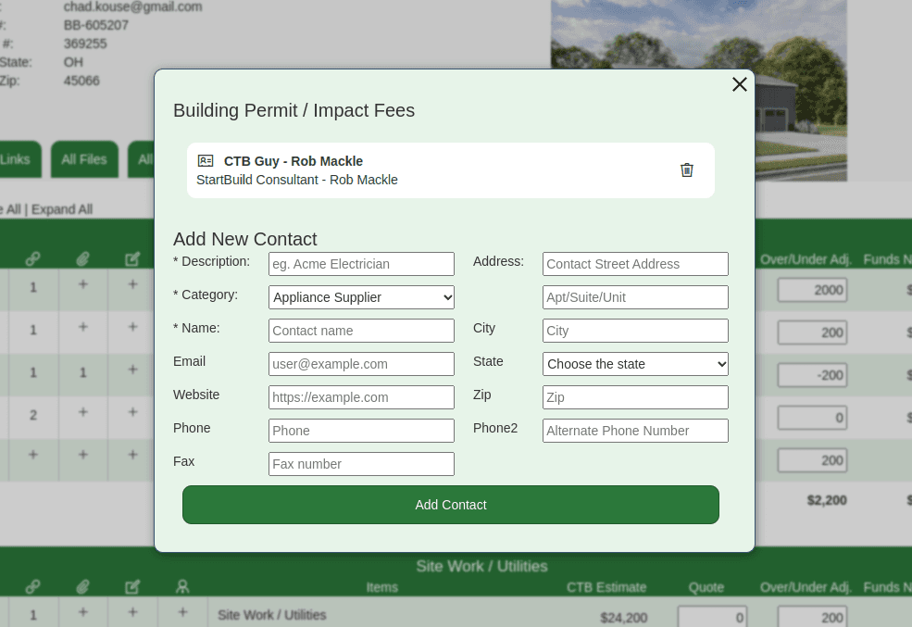This screenshot has height=627, width=912.
Task: Close the Building Permit / Impact Fees dialog
Action: 739,84
